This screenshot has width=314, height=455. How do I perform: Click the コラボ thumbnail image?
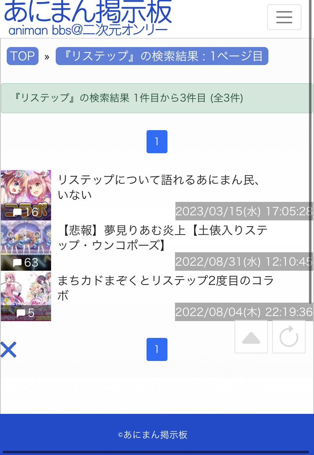[26, 195]
